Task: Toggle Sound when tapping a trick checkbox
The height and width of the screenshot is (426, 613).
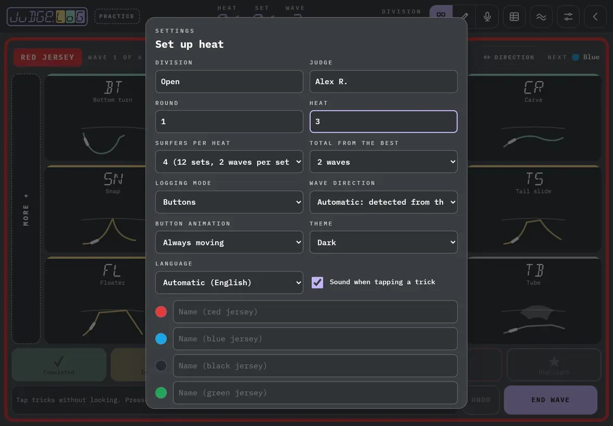Action: (x=317, y=282)
